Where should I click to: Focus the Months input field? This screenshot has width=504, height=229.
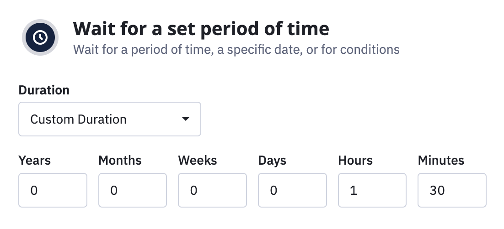point(133,190)
